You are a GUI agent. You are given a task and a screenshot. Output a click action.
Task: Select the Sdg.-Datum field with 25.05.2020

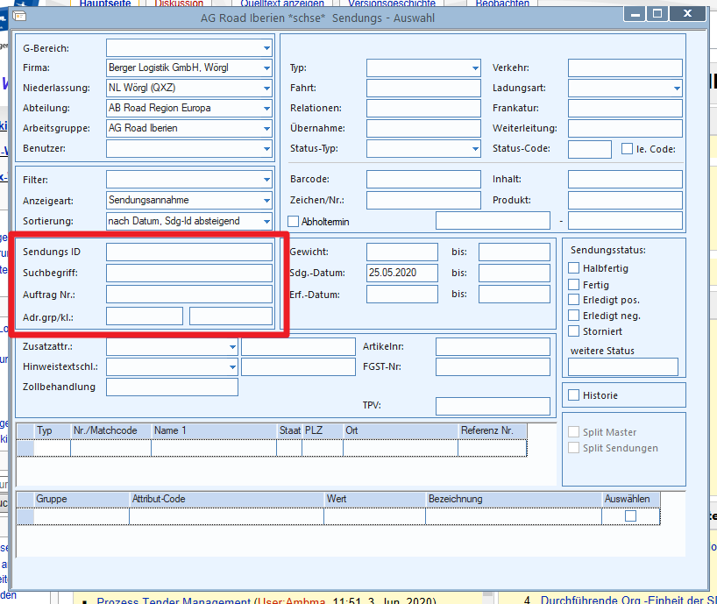coord(402,273)
